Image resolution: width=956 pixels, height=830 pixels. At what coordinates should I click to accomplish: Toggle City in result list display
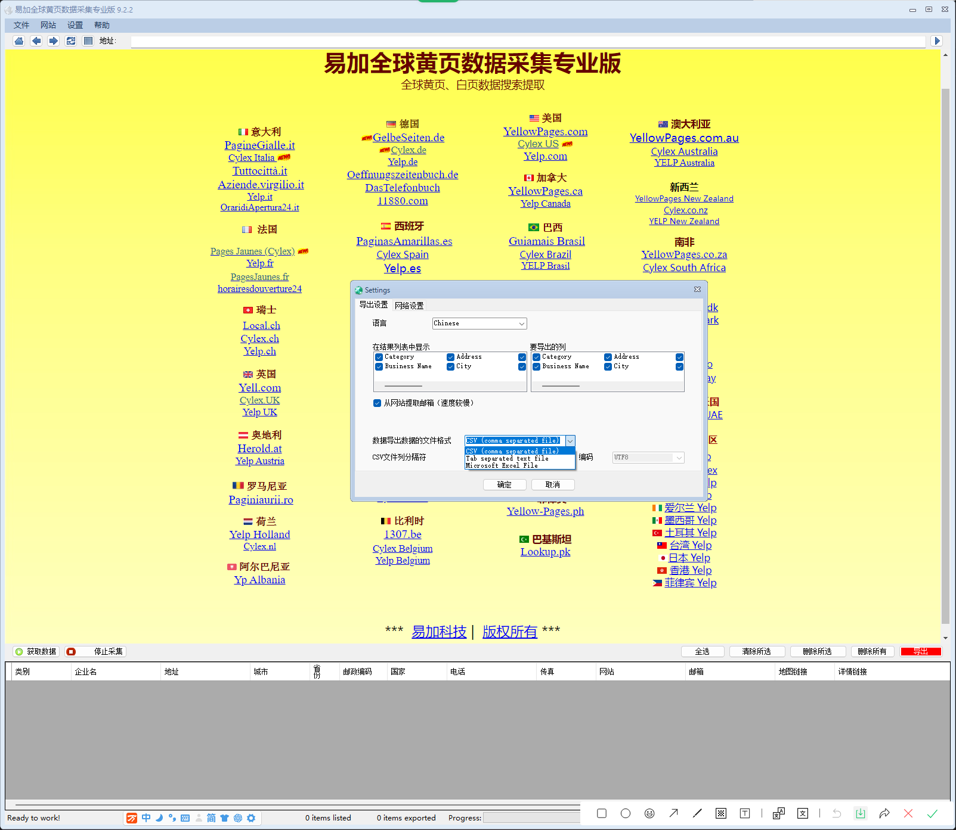[x=450, y=366]
